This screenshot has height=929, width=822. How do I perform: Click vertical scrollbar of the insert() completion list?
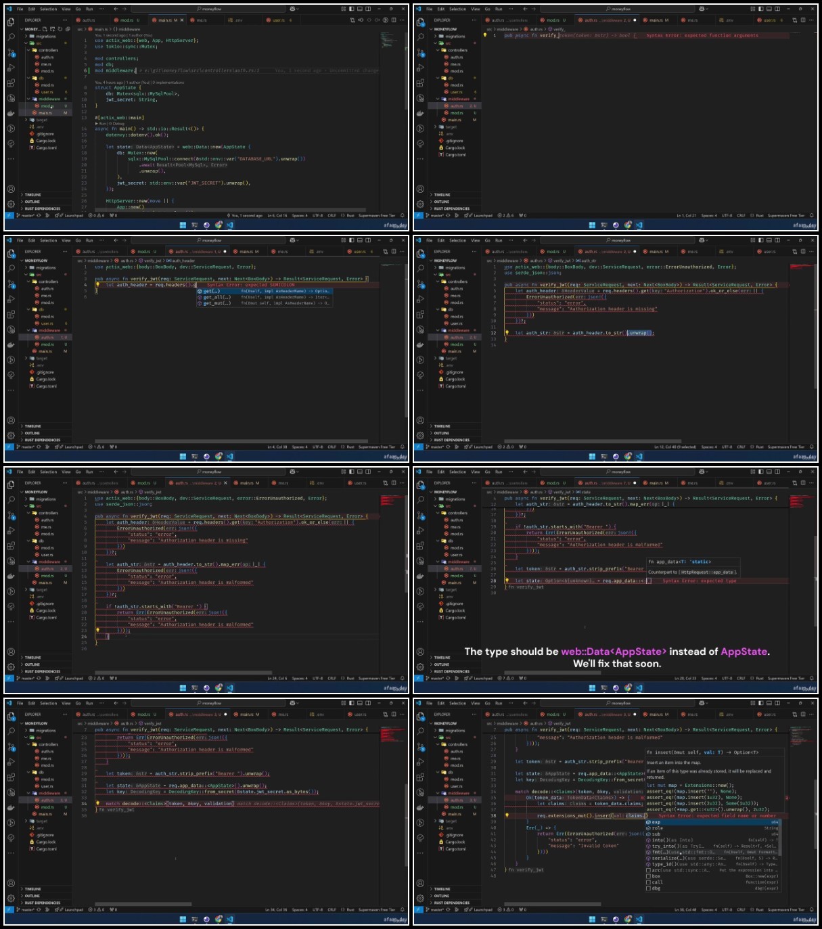[781, 838]
